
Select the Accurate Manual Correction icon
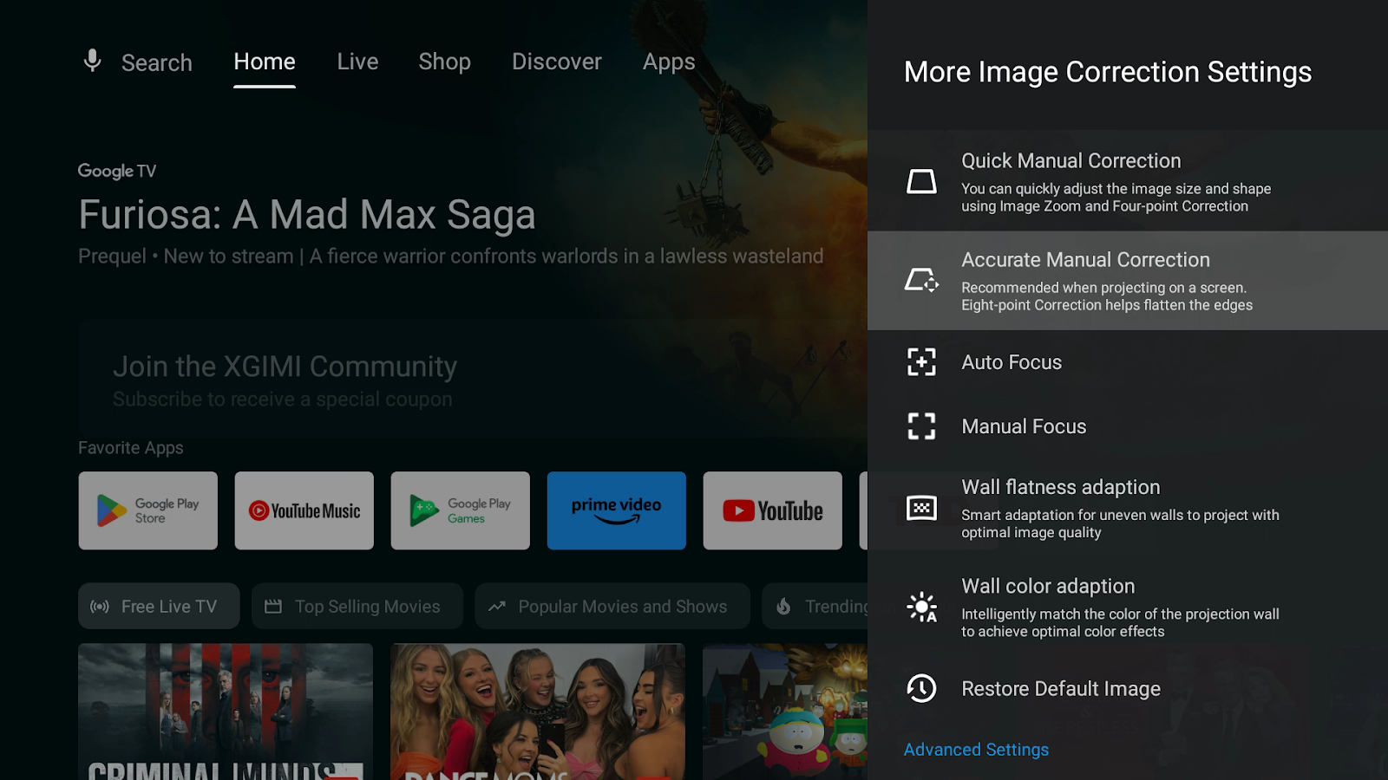[921, 281]
